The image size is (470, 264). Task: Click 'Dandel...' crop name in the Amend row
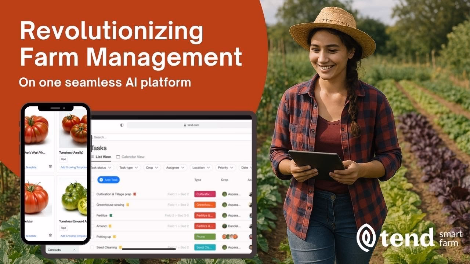(x=234, y=226)
